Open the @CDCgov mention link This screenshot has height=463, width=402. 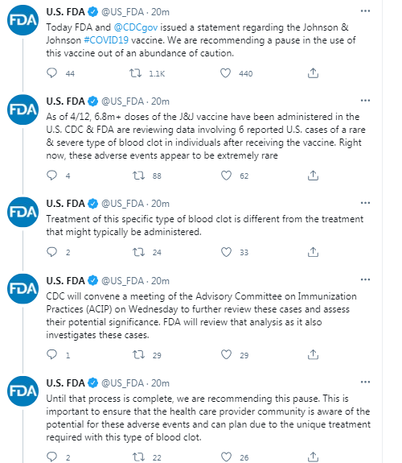point(136,27)
